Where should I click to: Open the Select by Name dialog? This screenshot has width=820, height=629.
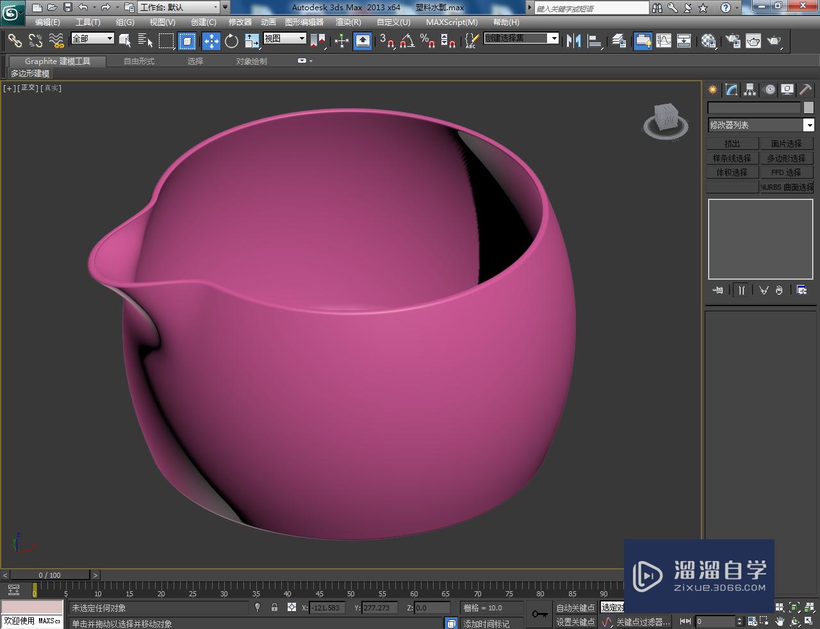click(x=145, y=41)
